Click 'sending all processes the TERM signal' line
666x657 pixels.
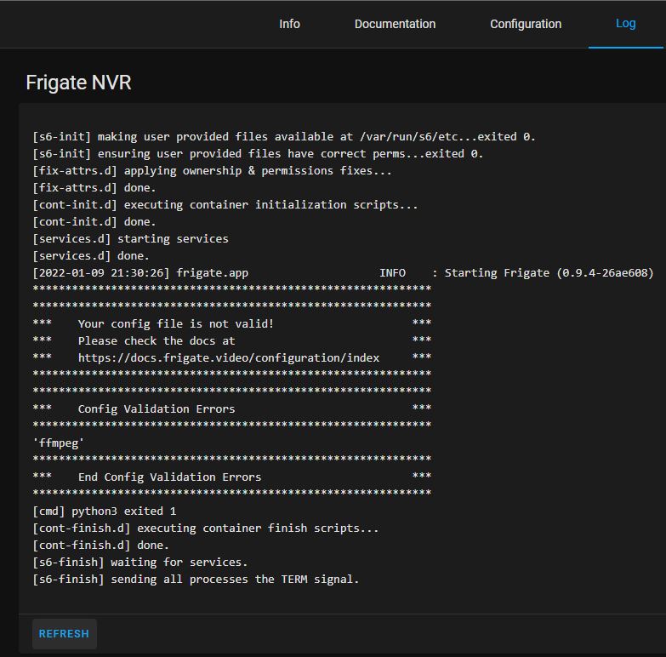(x=196, y=580)
